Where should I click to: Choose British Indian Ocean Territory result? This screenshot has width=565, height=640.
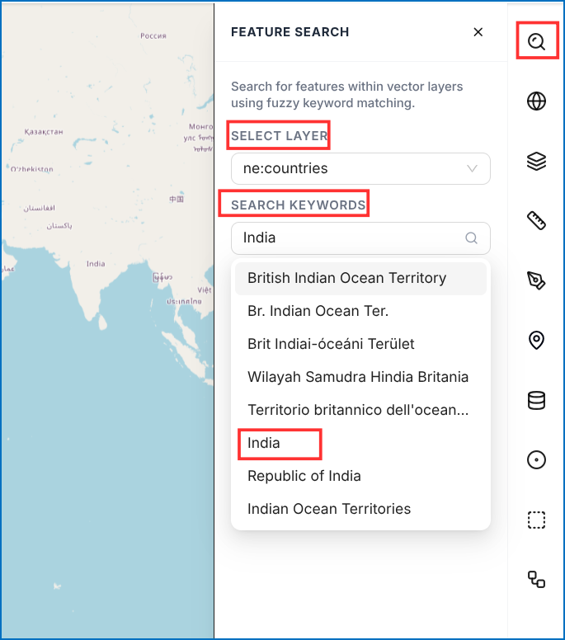click(361, 279)
